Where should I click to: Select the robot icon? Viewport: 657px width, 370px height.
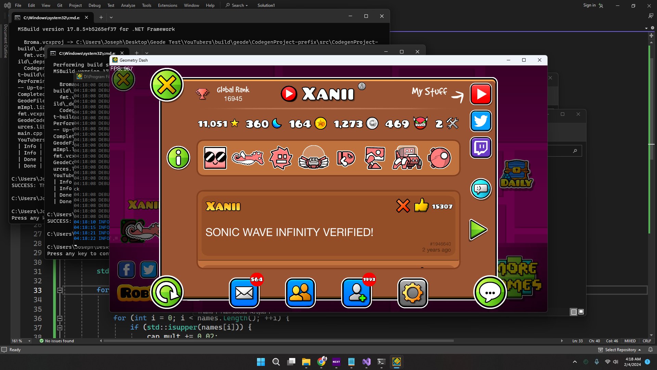tap(374, 158)
